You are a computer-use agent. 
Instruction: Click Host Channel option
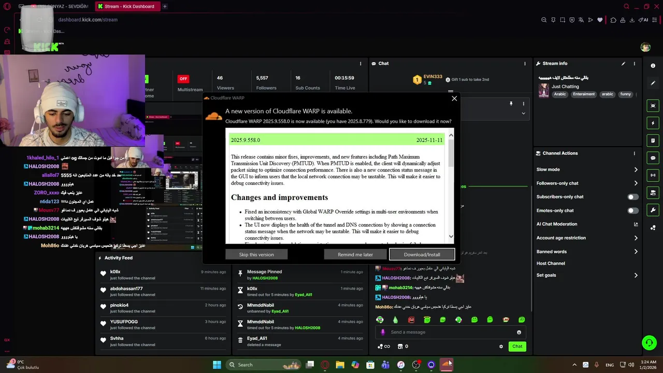tap(551, 263)
